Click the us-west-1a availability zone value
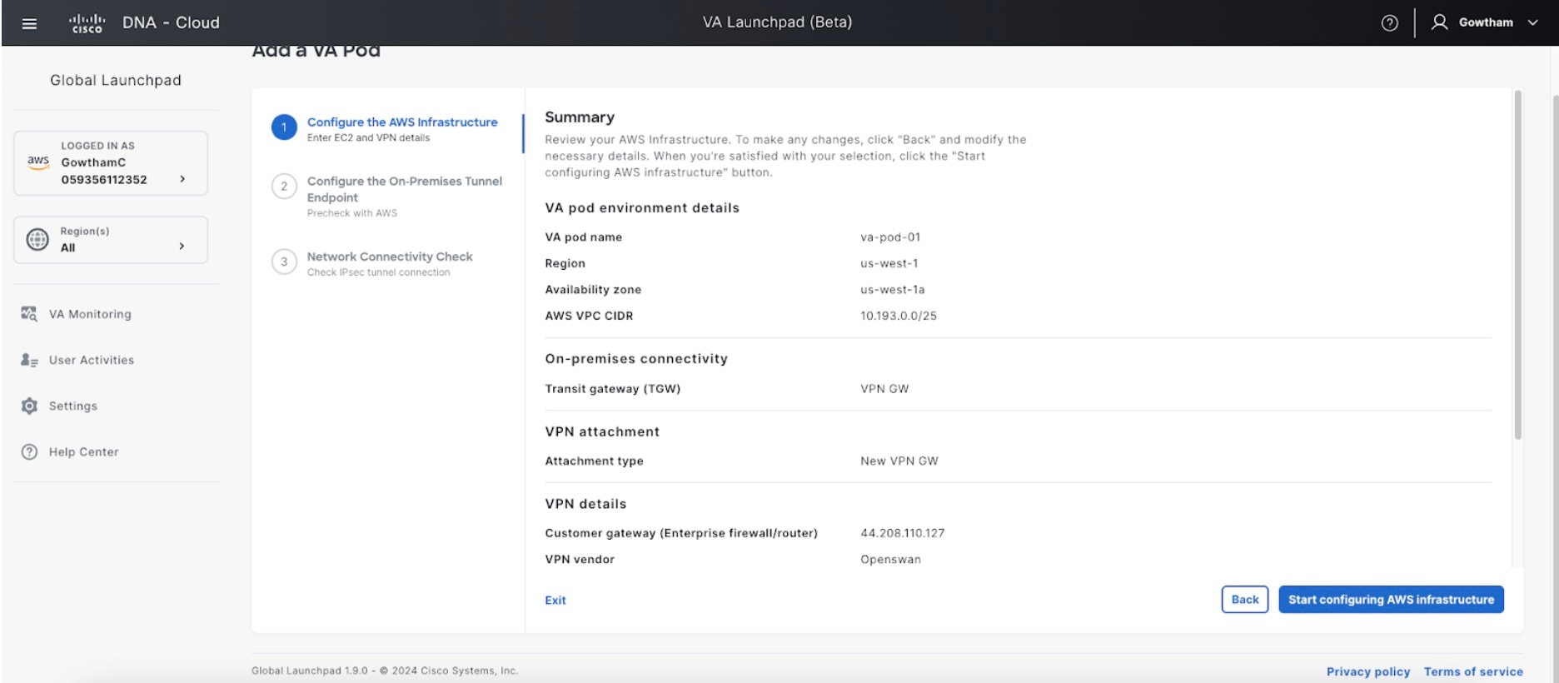The height and width of the screenshot is (683, 1559). point(892,289)
